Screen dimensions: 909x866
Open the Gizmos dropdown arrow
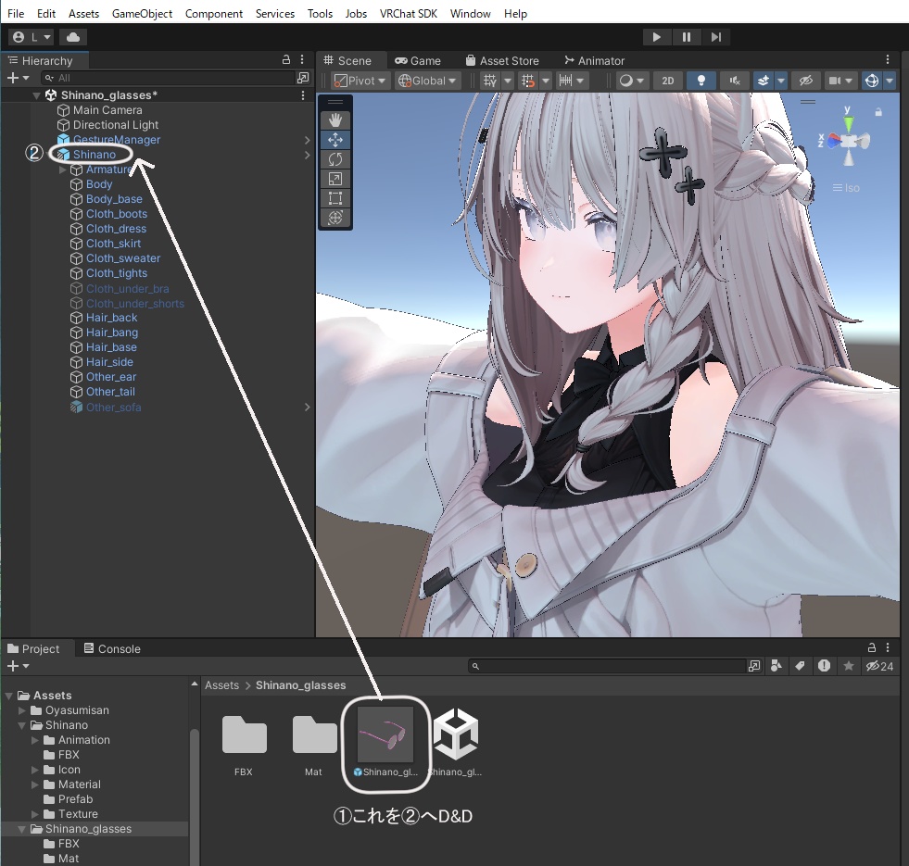(890, 81)
